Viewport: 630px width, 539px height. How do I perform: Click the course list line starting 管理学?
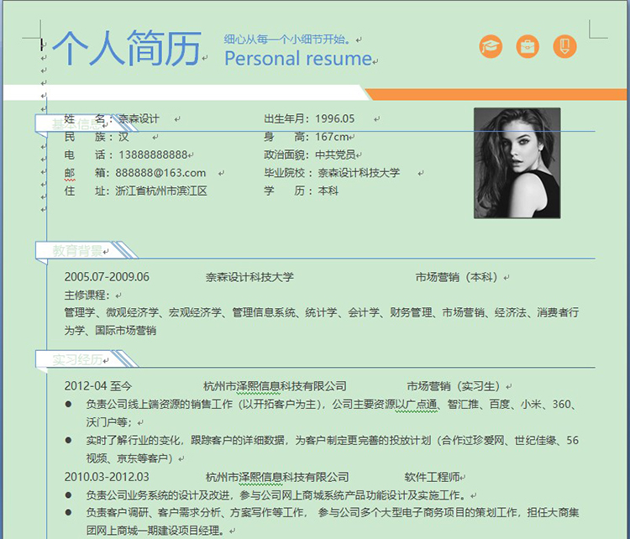(x=322, y=312)
